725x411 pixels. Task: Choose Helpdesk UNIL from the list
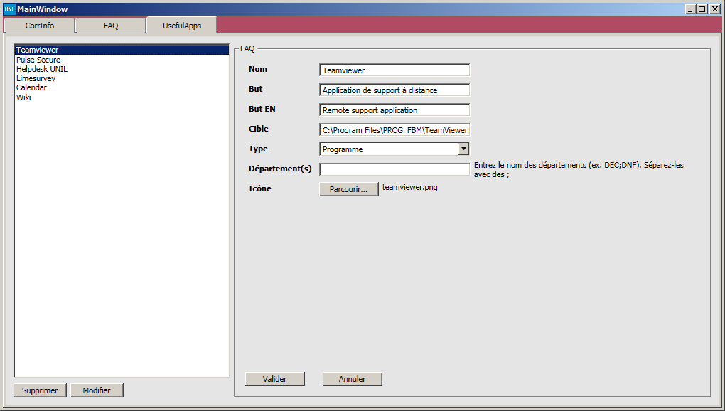coord(42,69)
